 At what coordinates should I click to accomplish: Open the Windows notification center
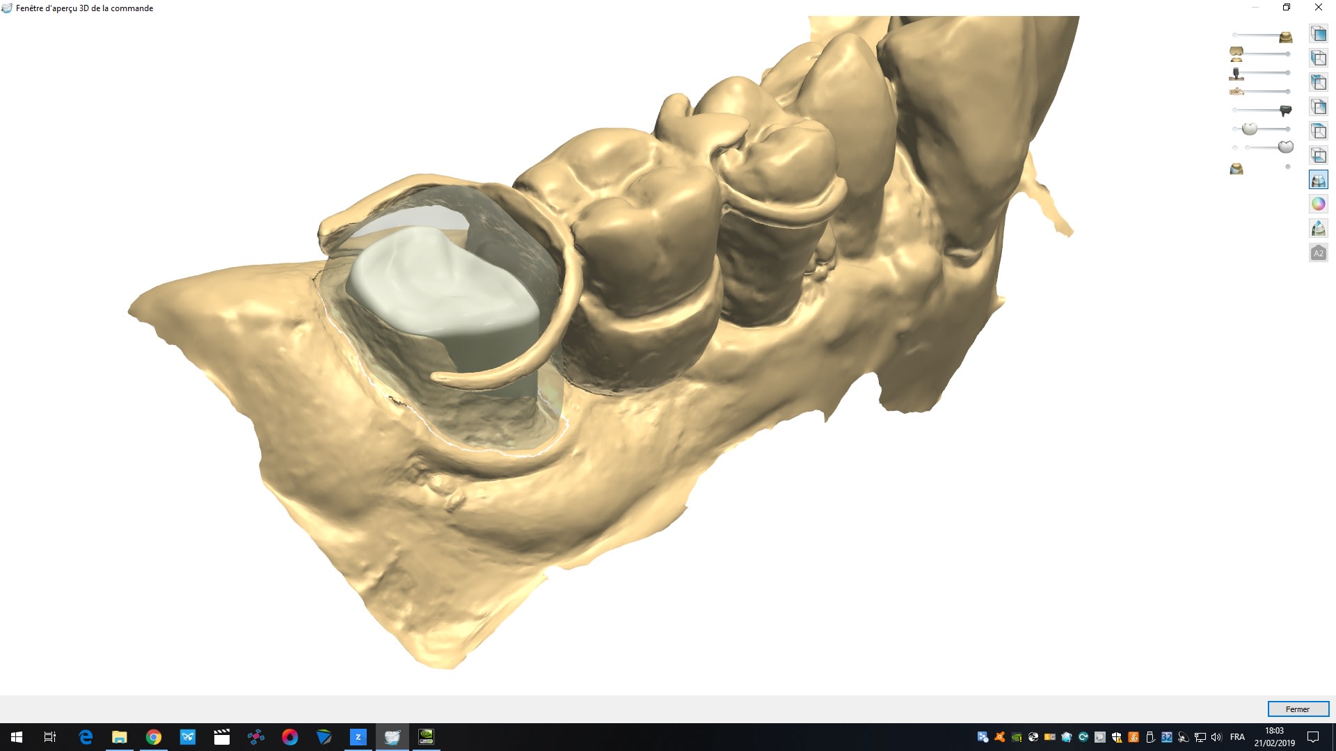(x=1313, y=737)
